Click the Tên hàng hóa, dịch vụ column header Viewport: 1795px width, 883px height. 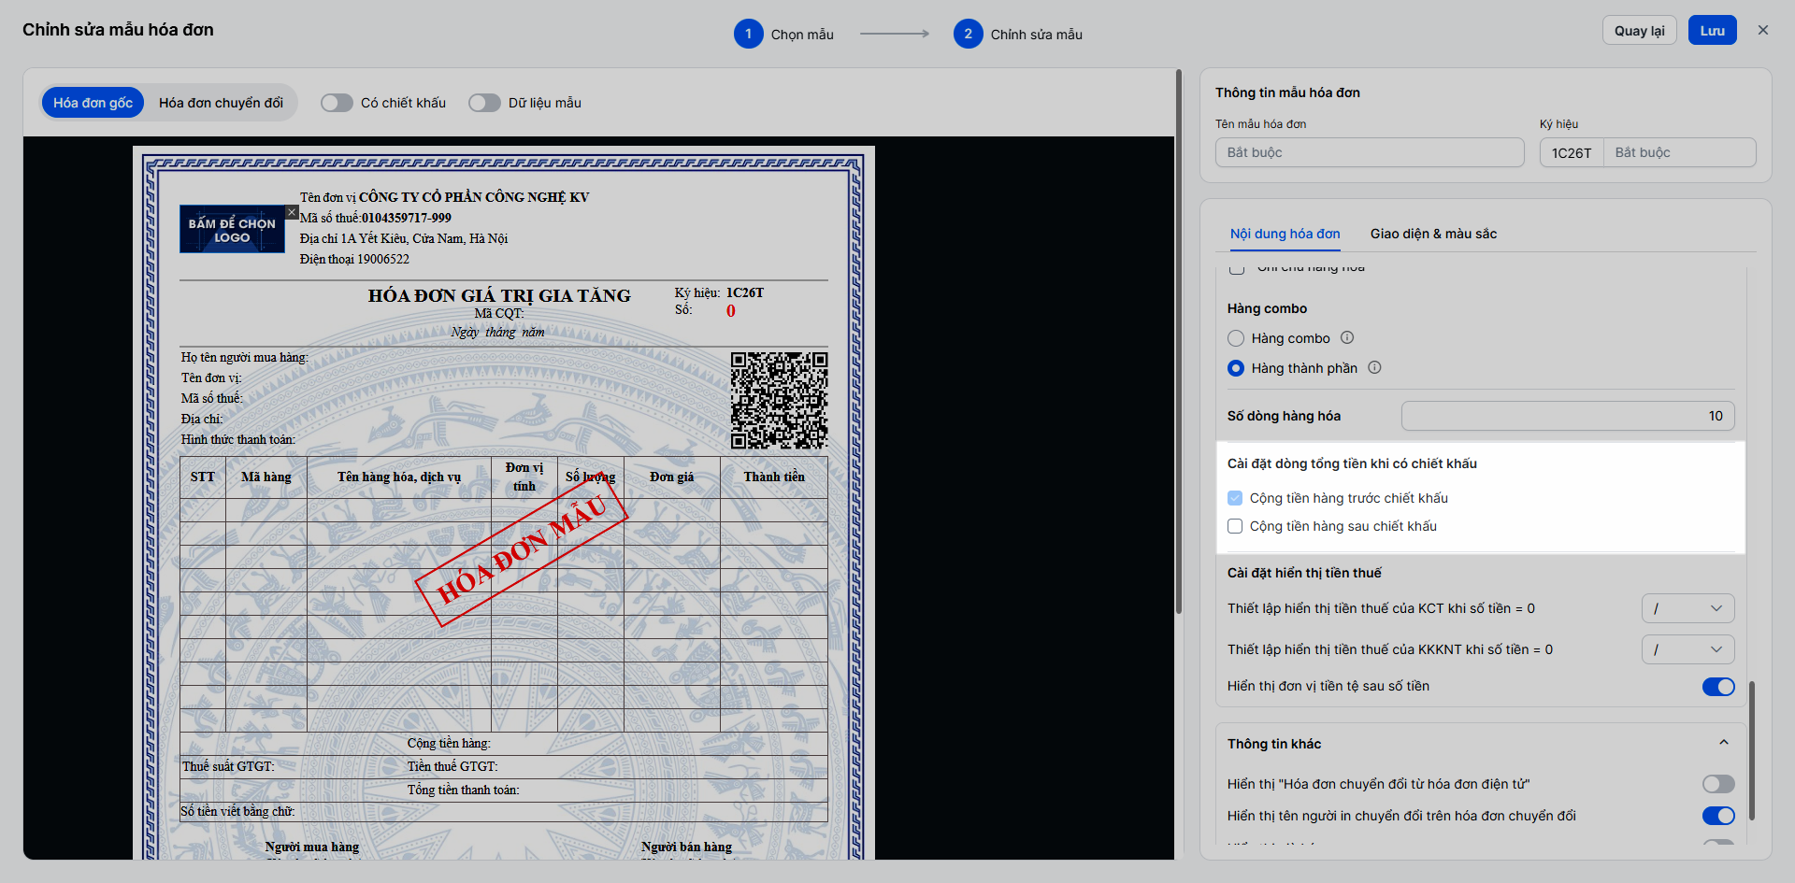pyautogui.click(x=399, y=477)
